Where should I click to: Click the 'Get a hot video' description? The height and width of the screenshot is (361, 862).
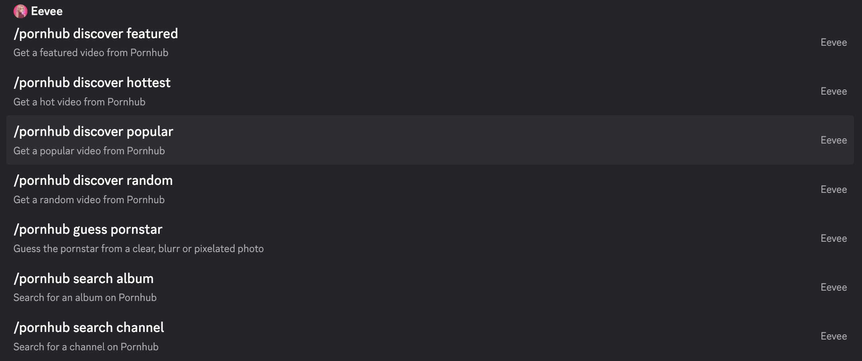[79, 102]
